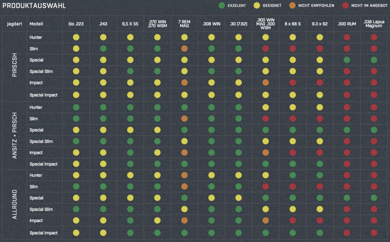
Task: Click yellow dot for Pirsch Hunter, bis .223
Action: (76, 37)
